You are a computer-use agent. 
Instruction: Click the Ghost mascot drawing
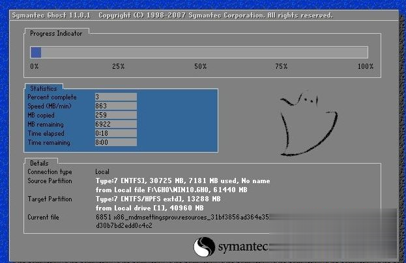click(x=308, y=125)
